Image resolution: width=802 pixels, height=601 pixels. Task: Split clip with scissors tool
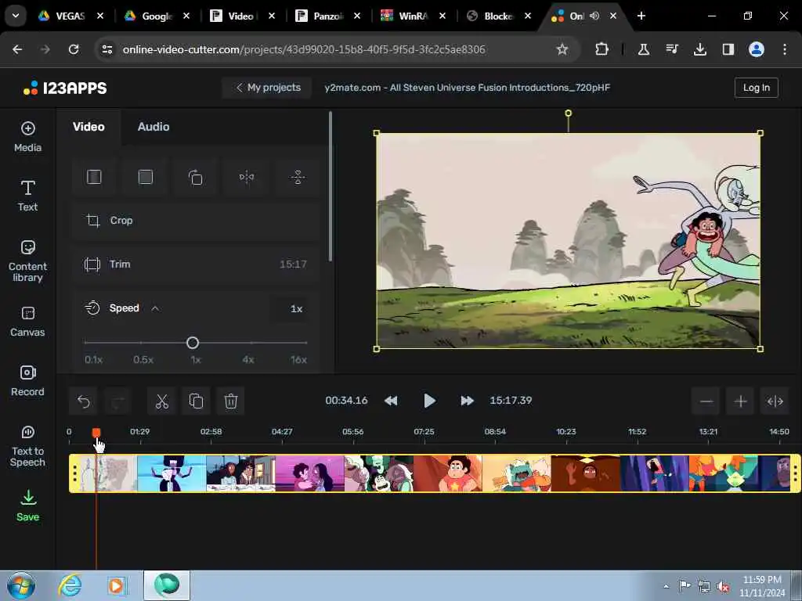pos(161,401)
